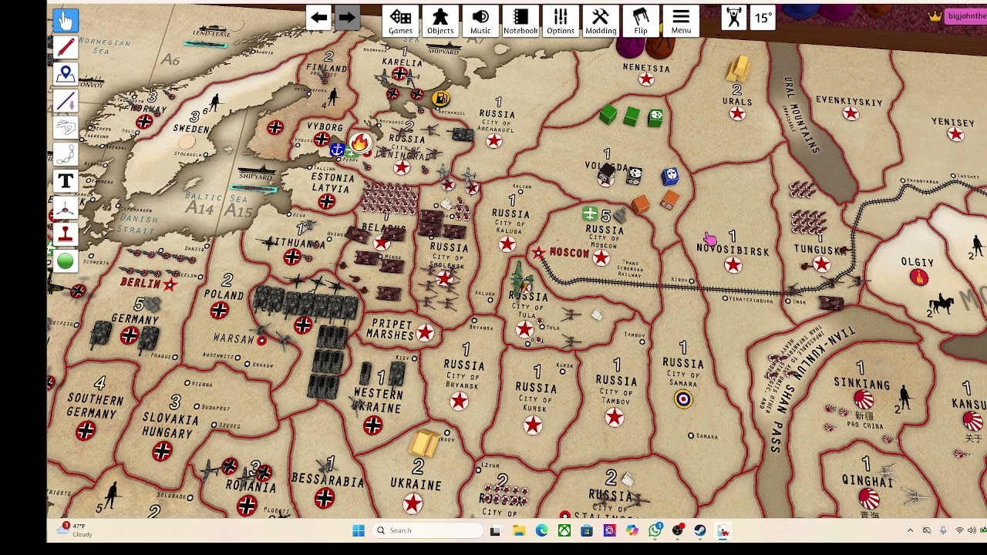Open the weather widget showing 47°F

pos(76,530)
